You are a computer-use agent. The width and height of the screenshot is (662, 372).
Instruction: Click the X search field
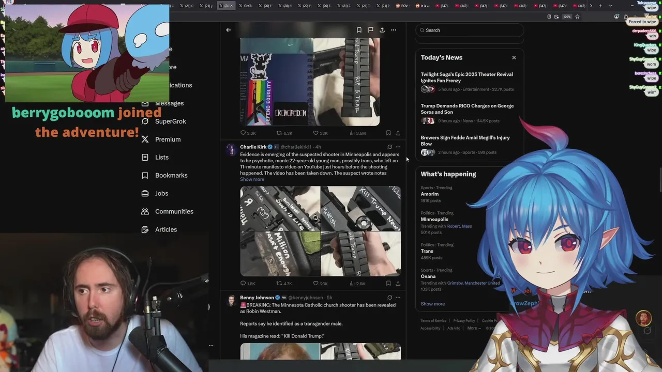click(x=470, y=30)
